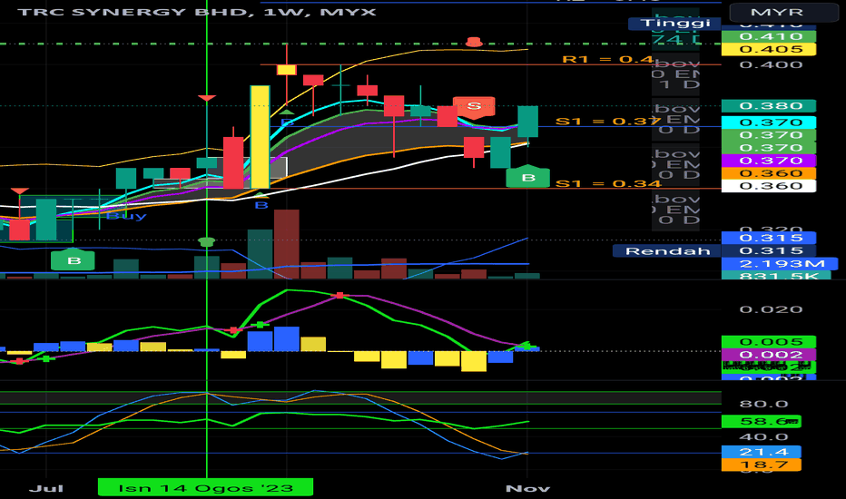Click the tall yellow candlestick
This screenshot has width=846, height=499.
click(260, 136)
